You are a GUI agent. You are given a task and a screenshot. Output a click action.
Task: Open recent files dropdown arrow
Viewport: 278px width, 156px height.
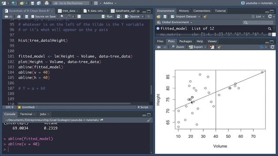click(x=26, y=3)
